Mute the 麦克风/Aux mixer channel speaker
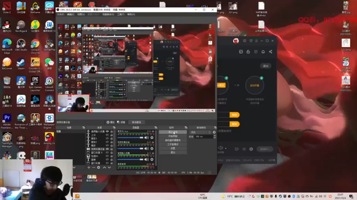This screenshot has width=357, height=200. [146, 138]
